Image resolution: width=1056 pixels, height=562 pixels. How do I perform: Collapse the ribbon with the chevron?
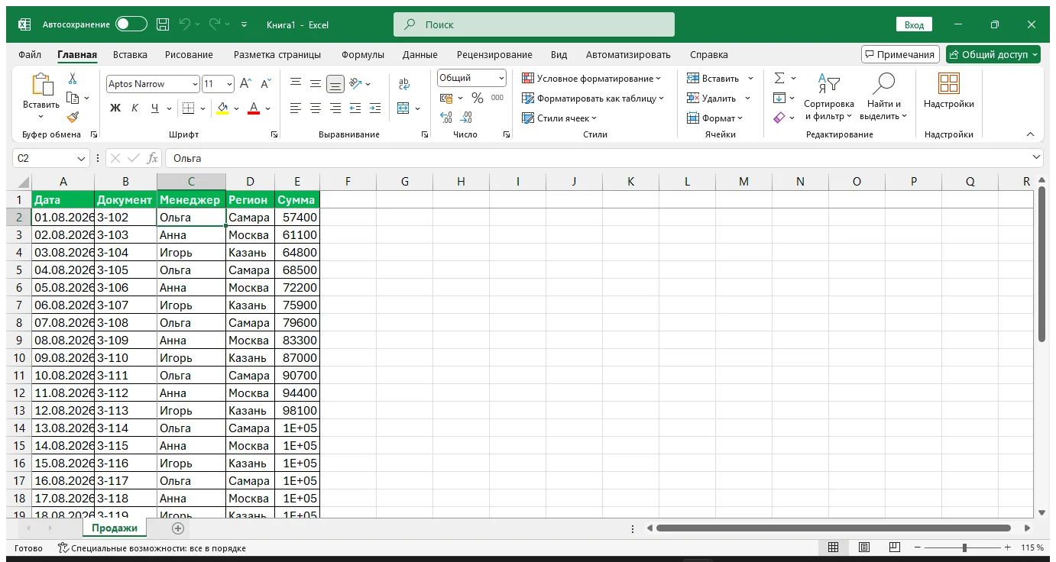[x=1030, y=134]
